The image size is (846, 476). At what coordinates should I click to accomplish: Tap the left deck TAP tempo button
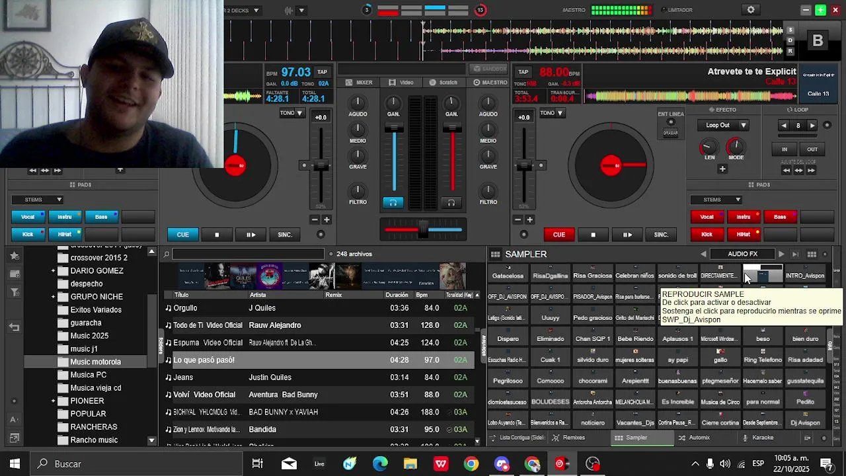(x=322, y=72)
